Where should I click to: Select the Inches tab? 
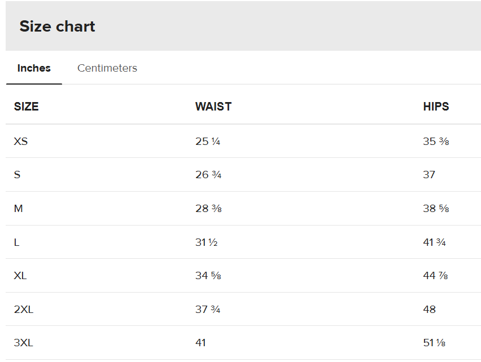(x=34, y=68)
